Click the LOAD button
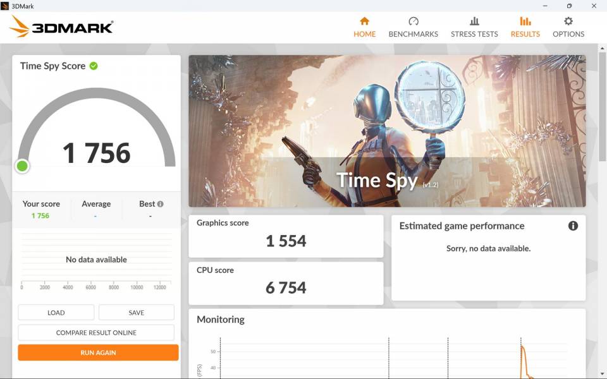Screen dimensions: 607x379 56,313
